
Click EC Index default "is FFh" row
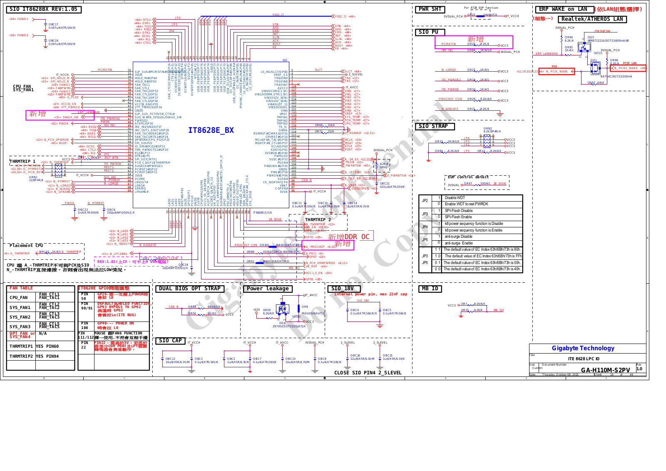[483, 256]
